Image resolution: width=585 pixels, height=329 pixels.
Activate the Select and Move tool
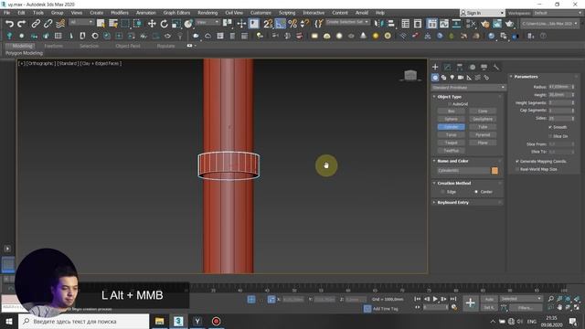pos(152,24)
